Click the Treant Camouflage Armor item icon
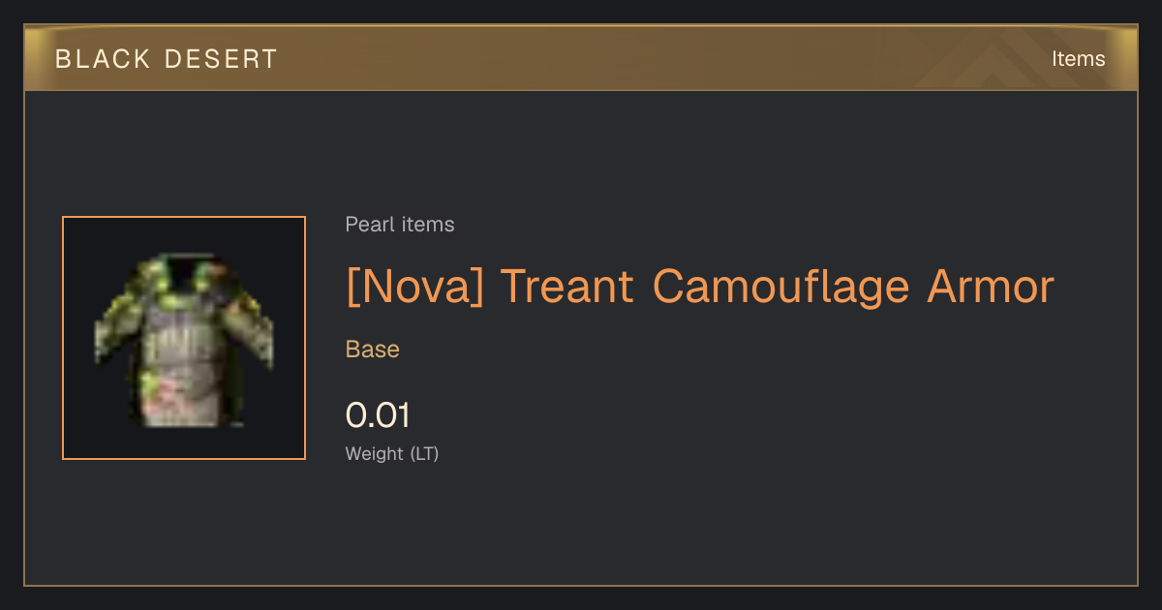Viewport: 1162px width, 610px height. tap(184, 338)
